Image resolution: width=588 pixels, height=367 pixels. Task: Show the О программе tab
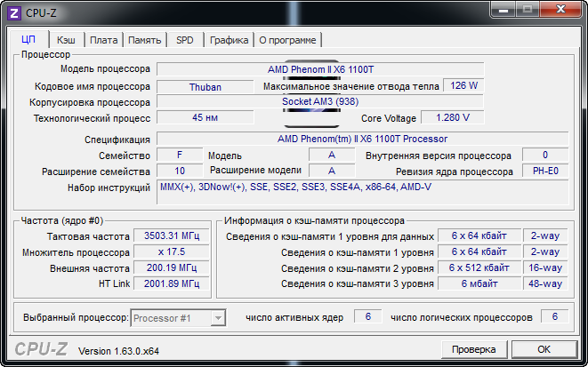point(288,40)
